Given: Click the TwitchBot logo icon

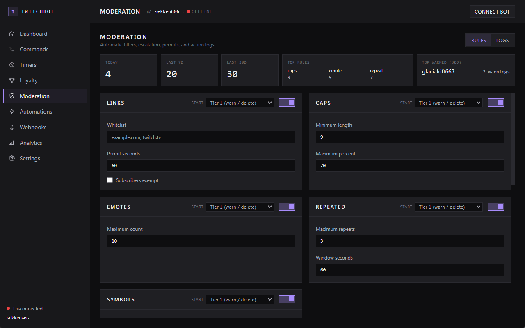Looking at the screenshot, I should point(13,11).
